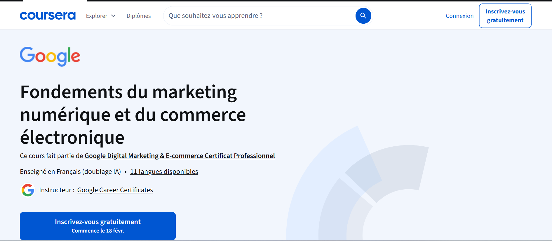Viewport: 552px width, 241px height.
Task: Click the blue search magnifier button
Action: [x=363, y=16]
